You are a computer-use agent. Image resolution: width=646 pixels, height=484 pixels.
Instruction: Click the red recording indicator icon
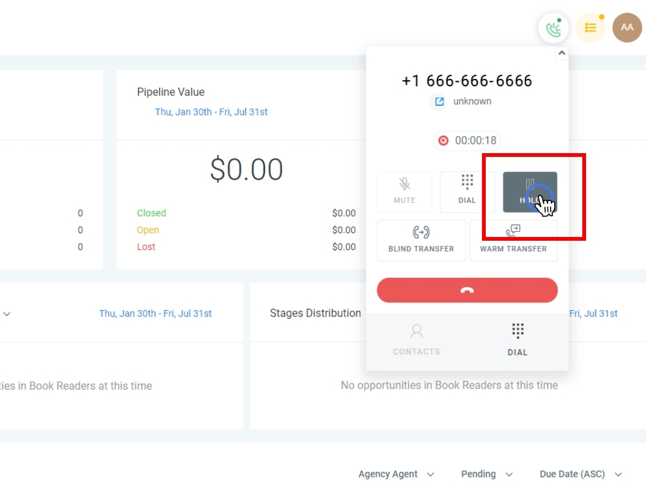tap(443, 141)
